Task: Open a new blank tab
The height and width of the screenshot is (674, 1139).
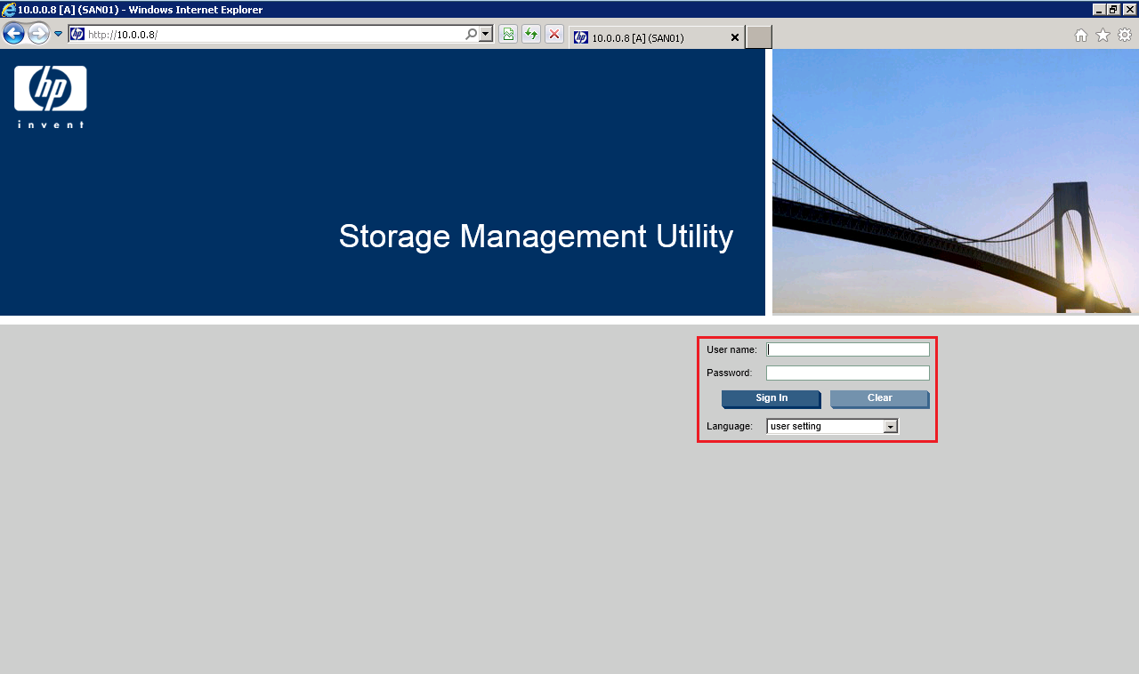Action: (758, 37)
